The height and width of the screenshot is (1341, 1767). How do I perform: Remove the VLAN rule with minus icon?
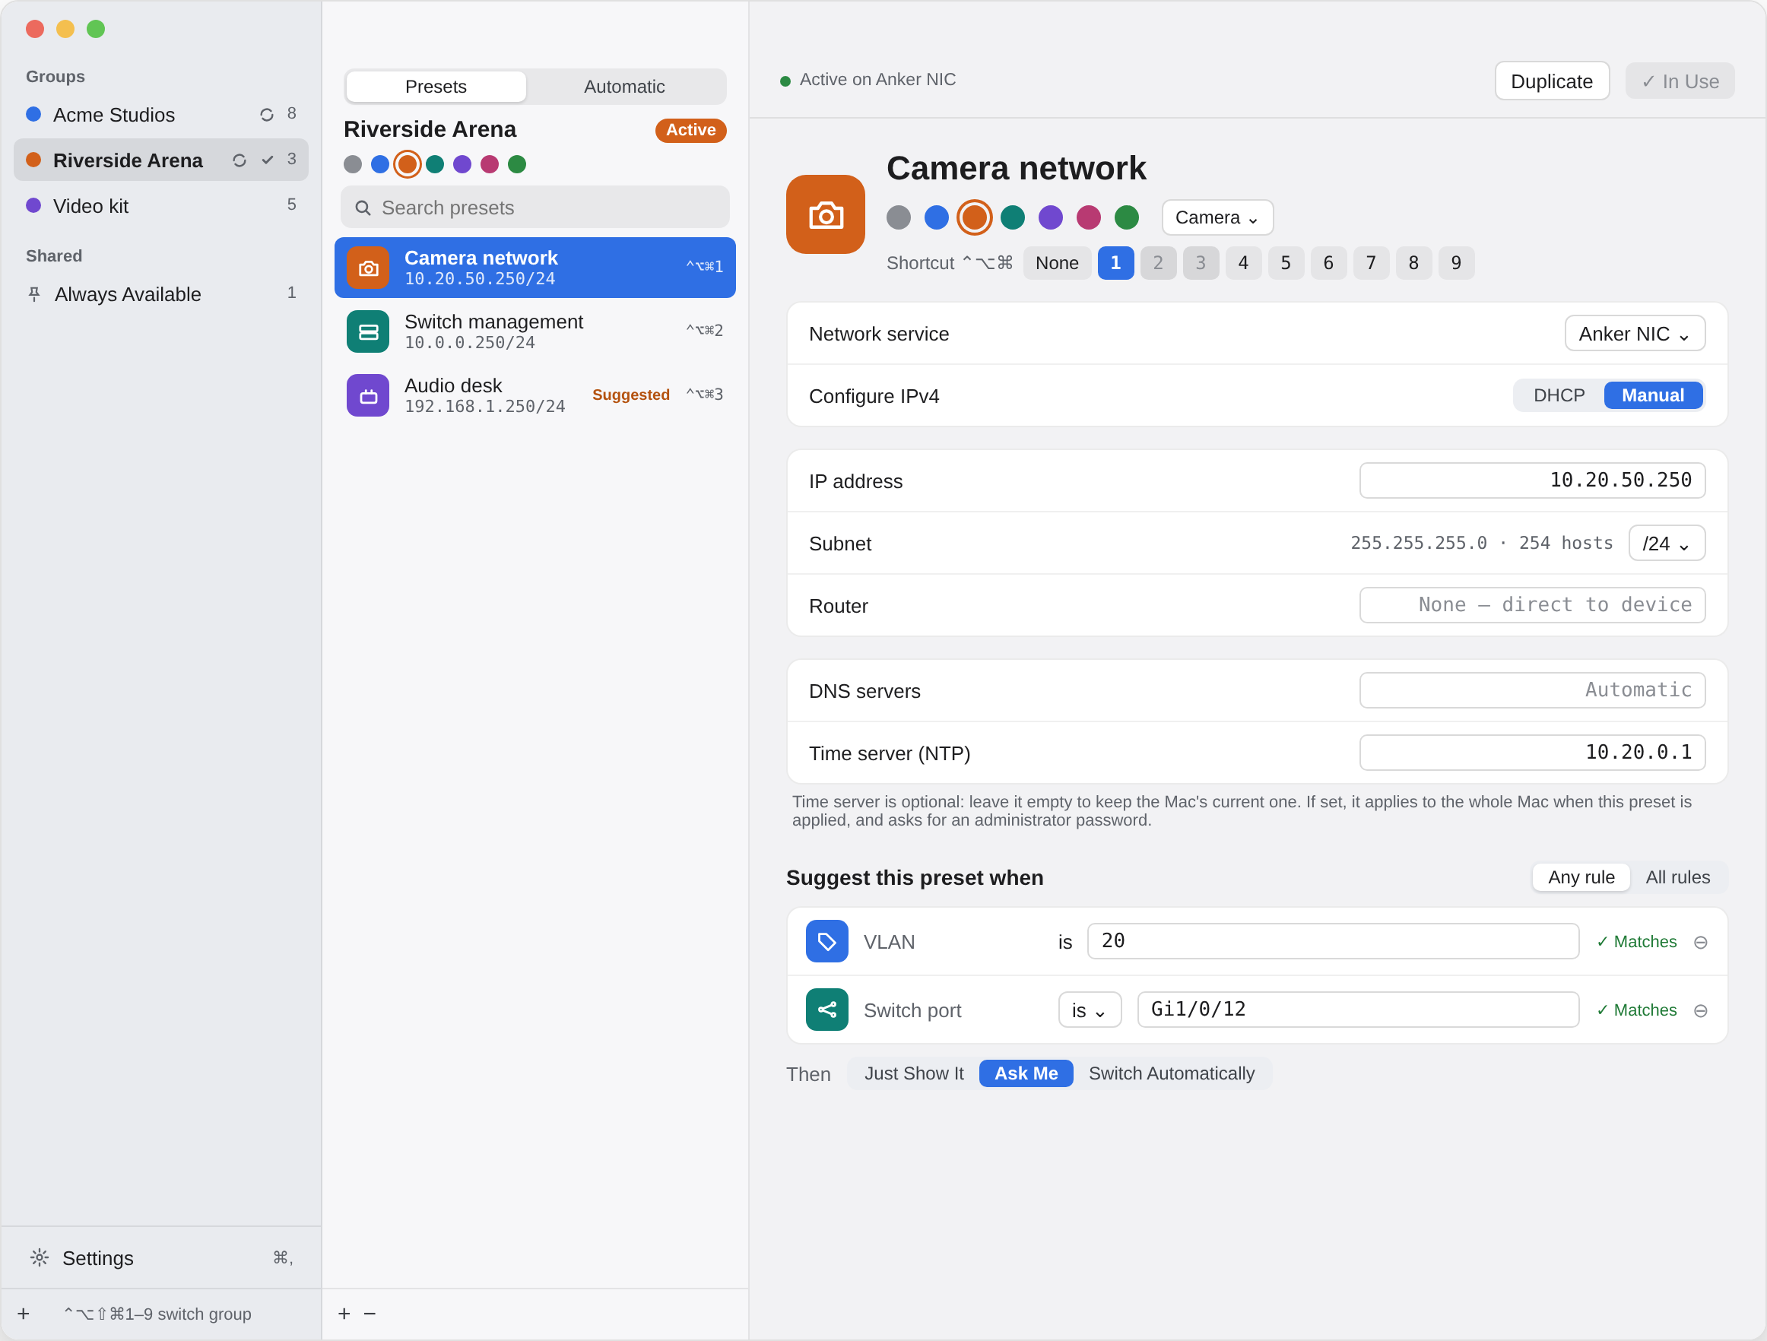pos(1701,943)
